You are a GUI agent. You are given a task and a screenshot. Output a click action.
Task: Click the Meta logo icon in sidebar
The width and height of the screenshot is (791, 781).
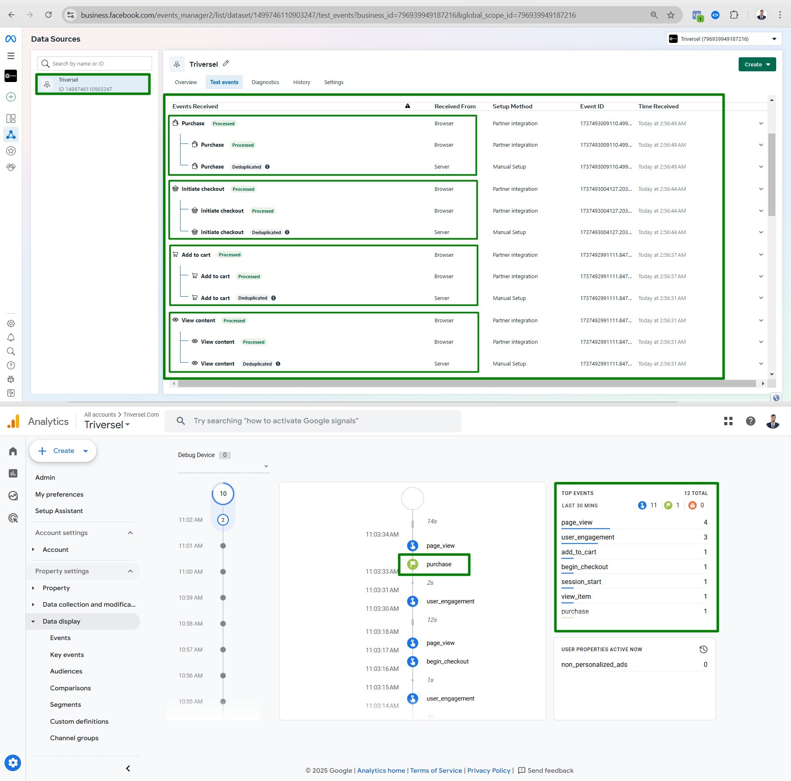[11, 39]
